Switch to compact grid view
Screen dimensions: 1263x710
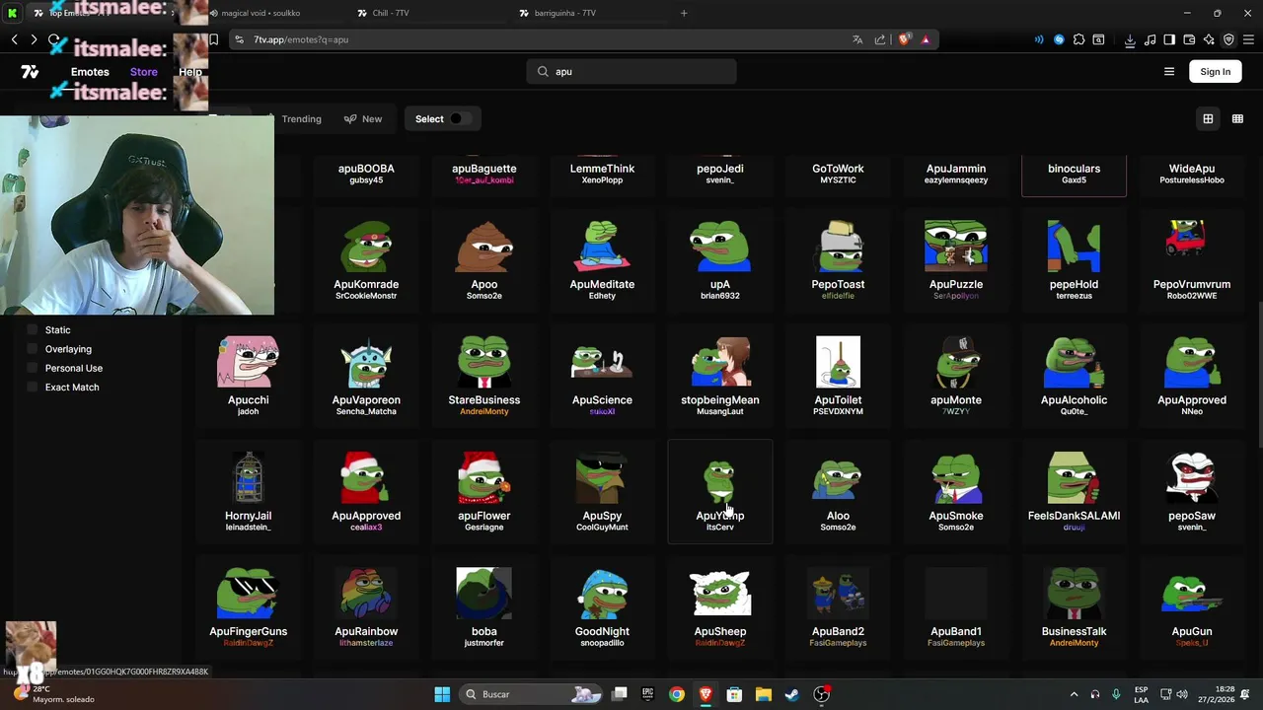tap(1237, 119)
